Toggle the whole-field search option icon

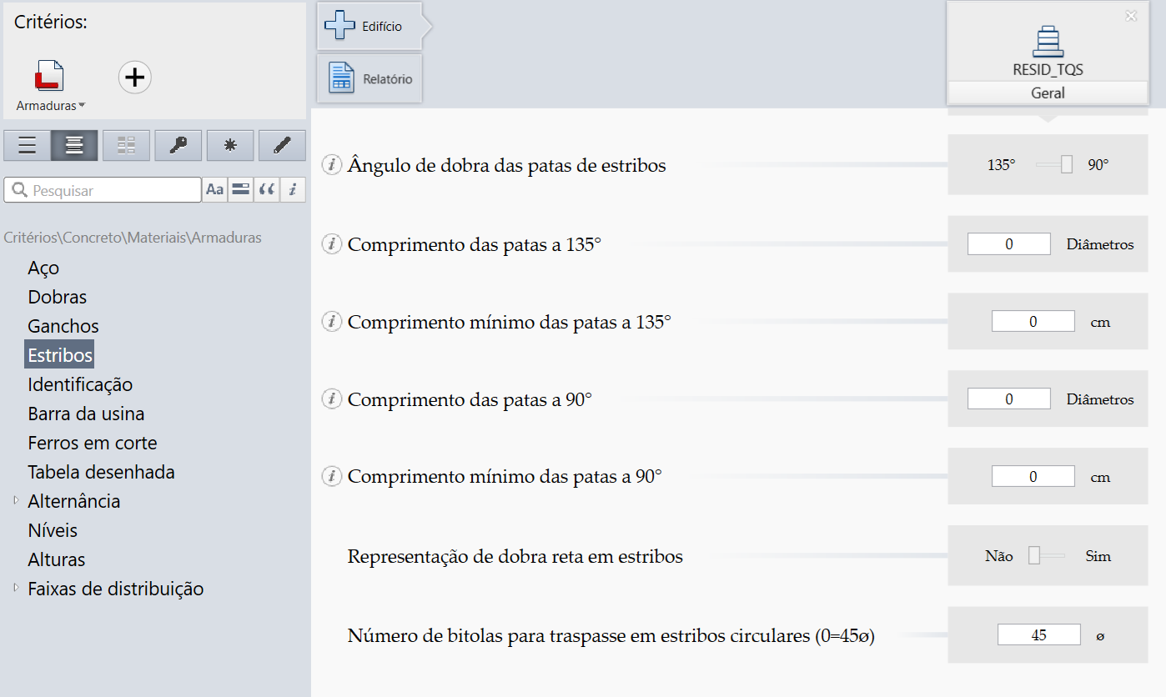241,190
